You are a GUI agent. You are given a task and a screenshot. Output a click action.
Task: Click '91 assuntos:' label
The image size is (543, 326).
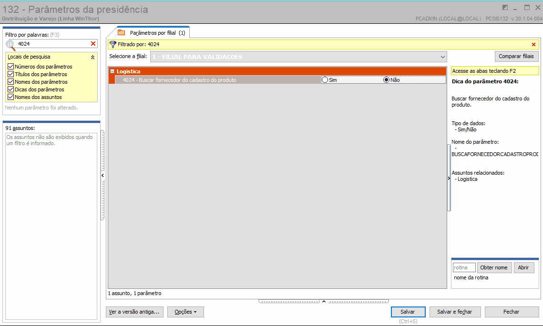(20, 128)
